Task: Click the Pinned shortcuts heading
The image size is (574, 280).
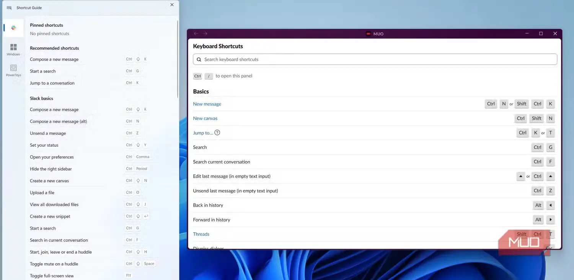Action: pyautogui.click(x=46, y=25)
